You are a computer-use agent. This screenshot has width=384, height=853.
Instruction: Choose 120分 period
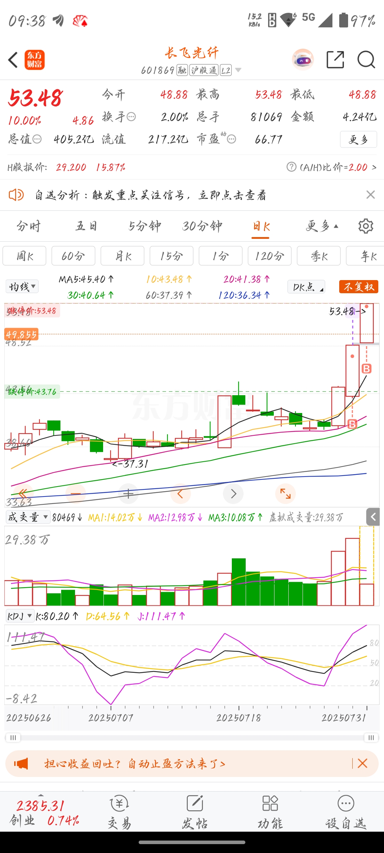coord(270,256)
